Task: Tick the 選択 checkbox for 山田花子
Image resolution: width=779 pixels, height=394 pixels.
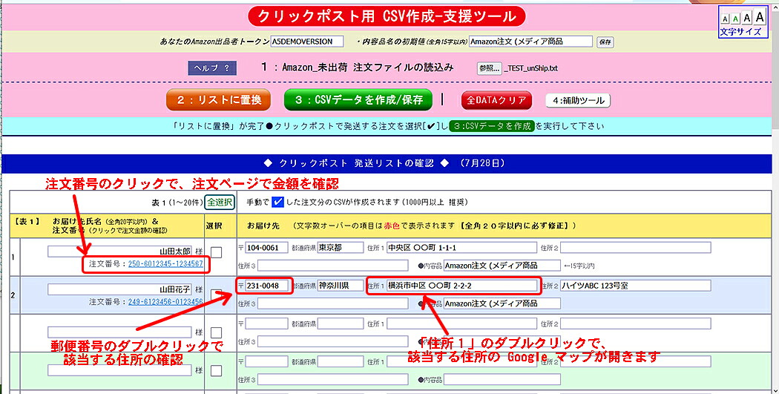Action: pyautogui.click(x=216, y=295)
